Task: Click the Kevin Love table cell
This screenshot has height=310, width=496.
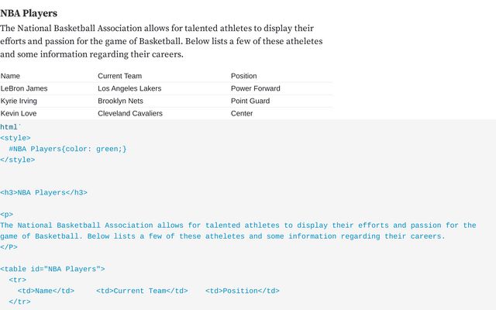Action: coord(19,113)
